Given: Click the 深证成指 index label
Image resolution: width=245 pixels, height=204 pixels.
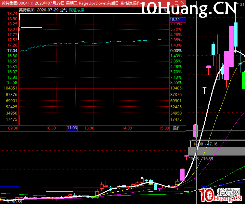Looking at the screenshot, I should click(77, 10).
